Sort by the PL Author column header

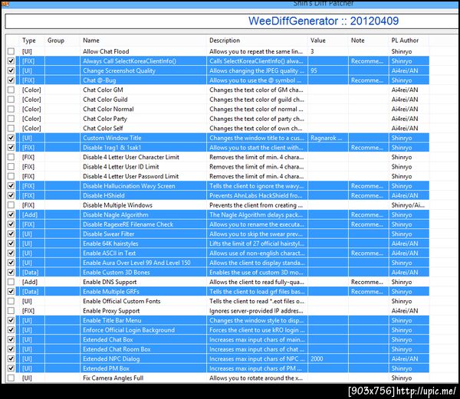click(x=405, y=41)
